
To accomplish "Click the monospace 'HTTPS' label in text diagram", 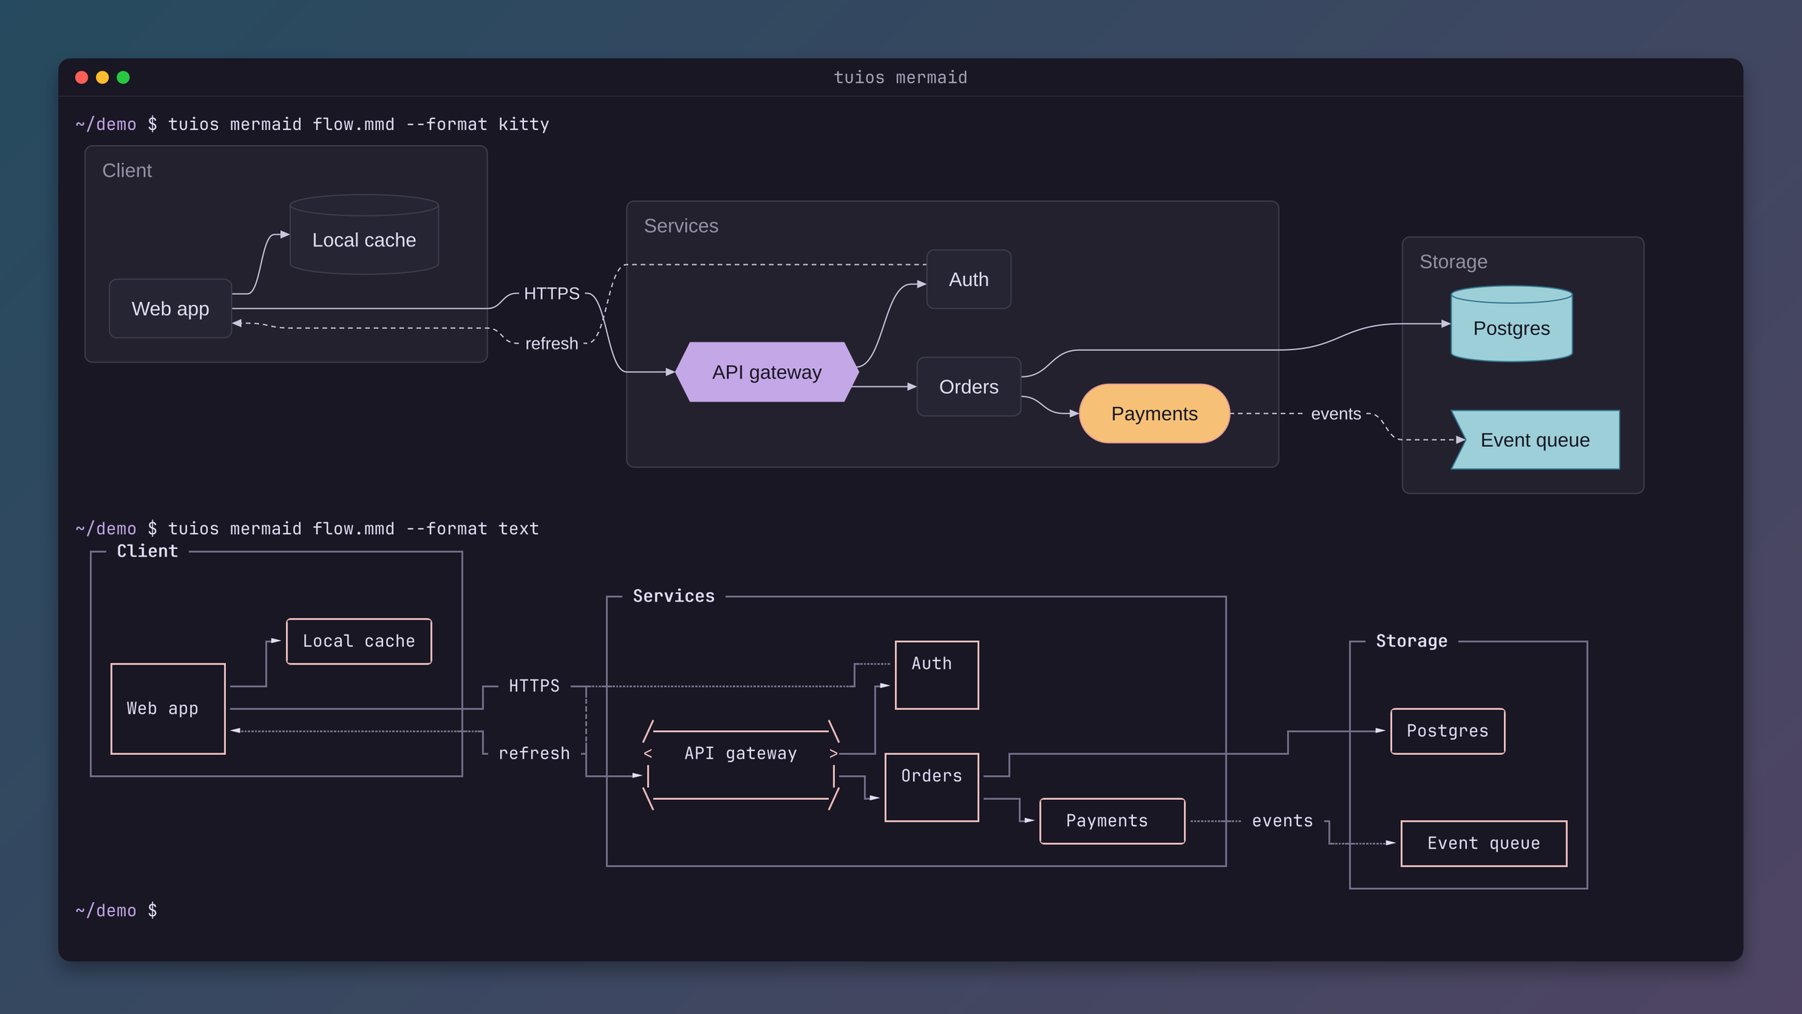I will click(x=534, y=686).
